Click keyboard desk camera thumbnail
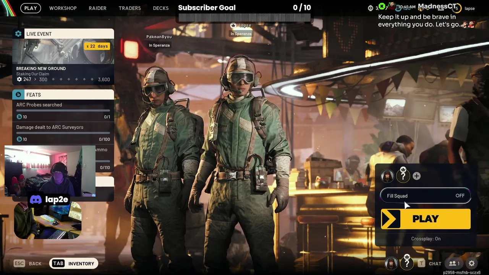 (48, 221)
